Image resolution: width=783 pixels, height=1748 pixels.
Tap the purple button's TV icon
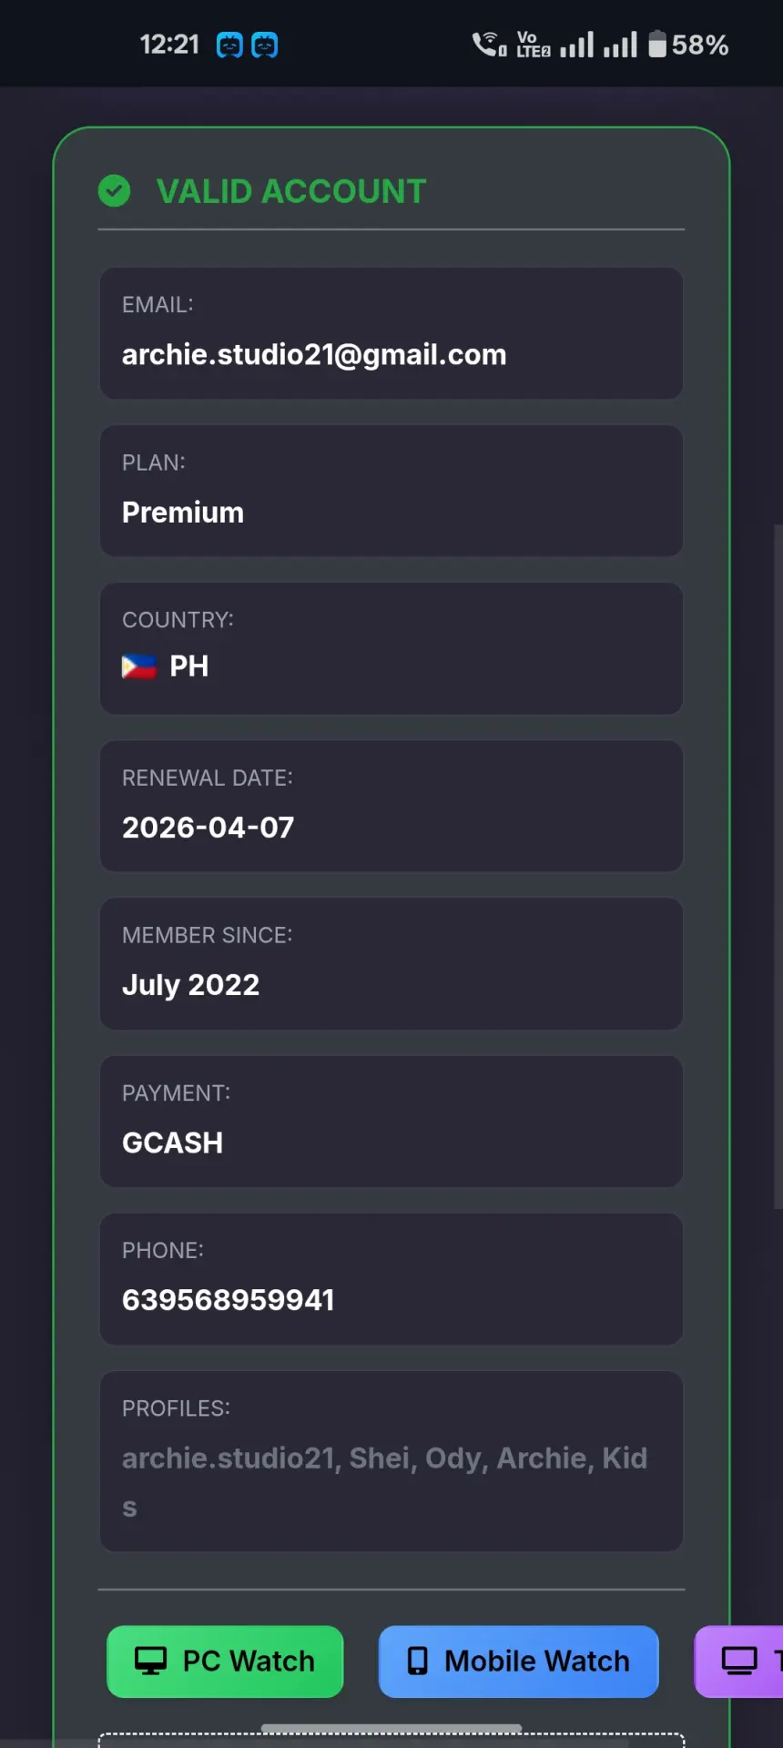[739, 1661]
